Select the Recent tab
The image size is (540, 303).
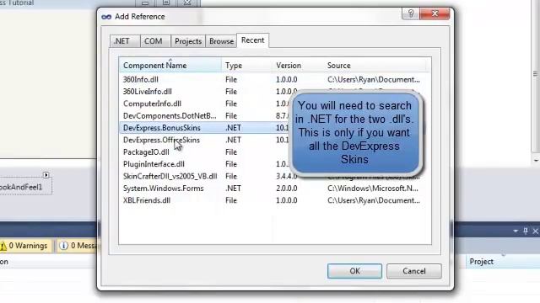pyautogui.click(x=253, y=40)
